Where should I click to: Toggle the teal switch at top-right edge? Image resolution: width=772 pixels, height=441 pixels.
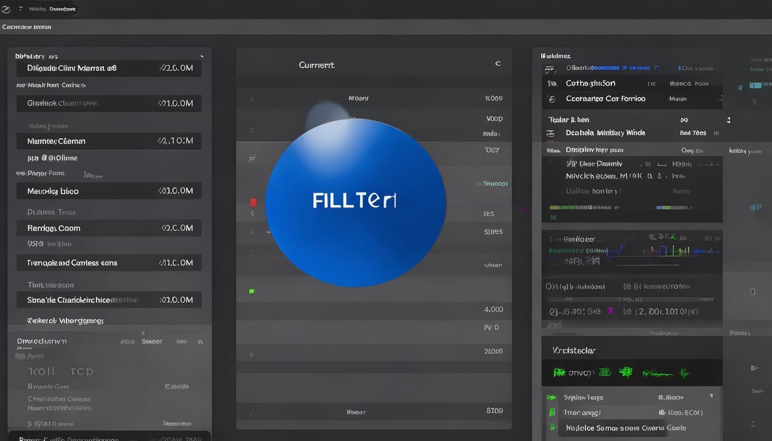point(755,85)
